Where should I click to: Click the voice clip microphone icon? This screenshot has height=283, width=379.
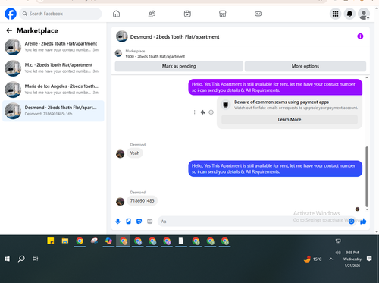[x=117, y=222]
